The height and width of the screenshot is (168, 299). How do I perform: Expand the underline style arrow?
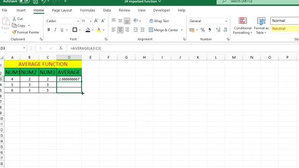point(67,30)
